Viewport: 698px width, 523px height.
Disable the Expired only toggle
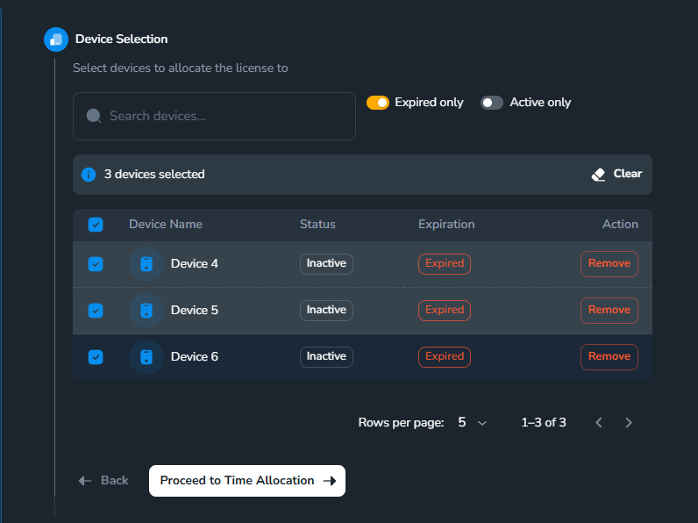[378, 103]
